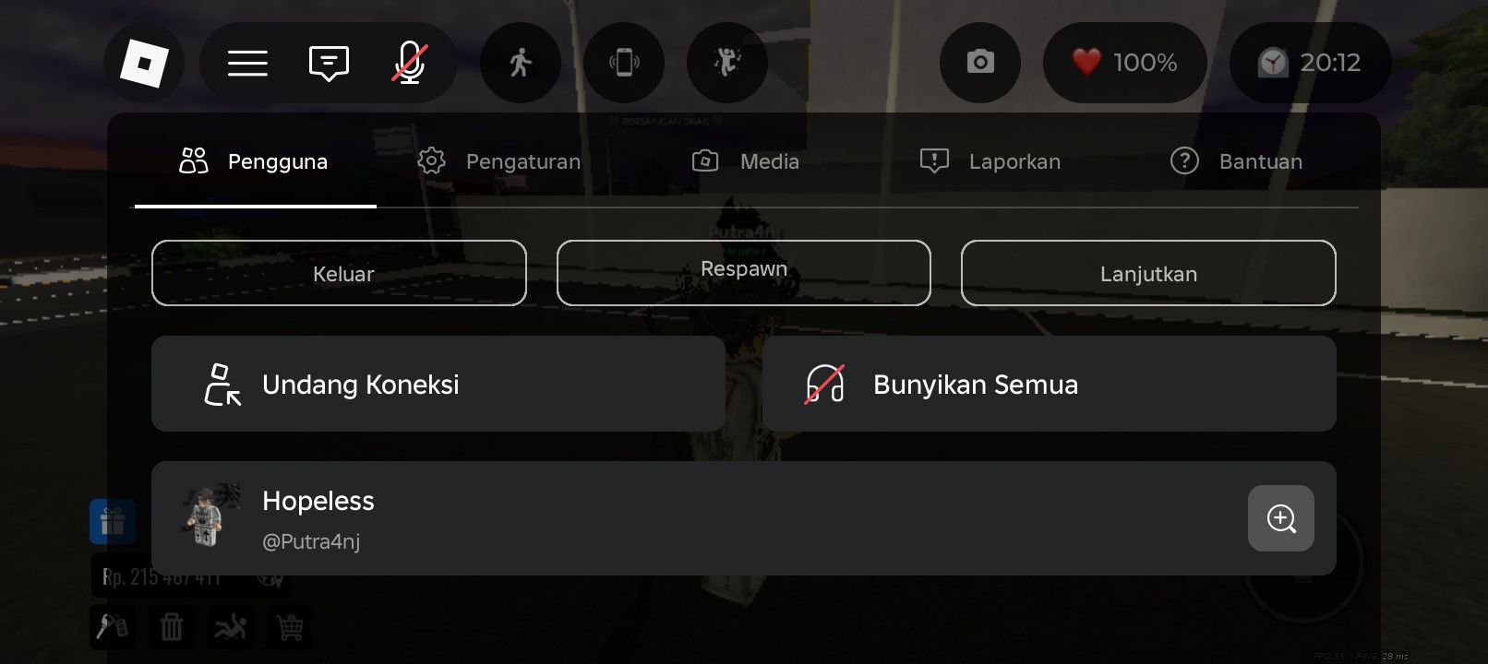Open the Laporkan tab
This screenshot has width=1488, height=664.
(x=990, y=161)
